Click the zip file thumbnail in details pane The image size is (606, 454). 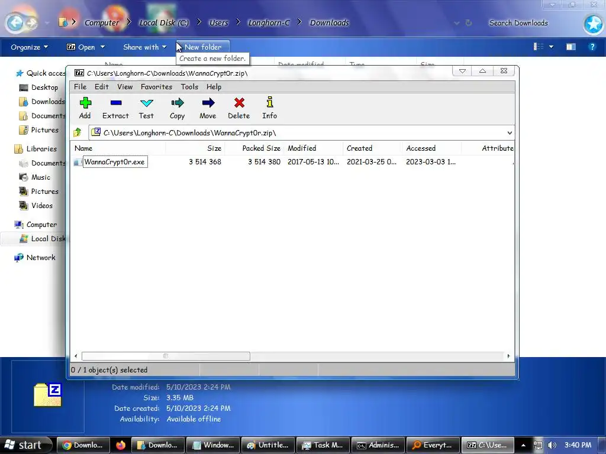(47, 395)
